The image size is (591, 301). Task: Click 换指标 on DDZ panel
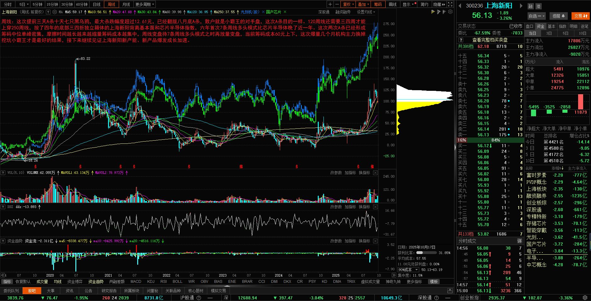coord(364,207)
